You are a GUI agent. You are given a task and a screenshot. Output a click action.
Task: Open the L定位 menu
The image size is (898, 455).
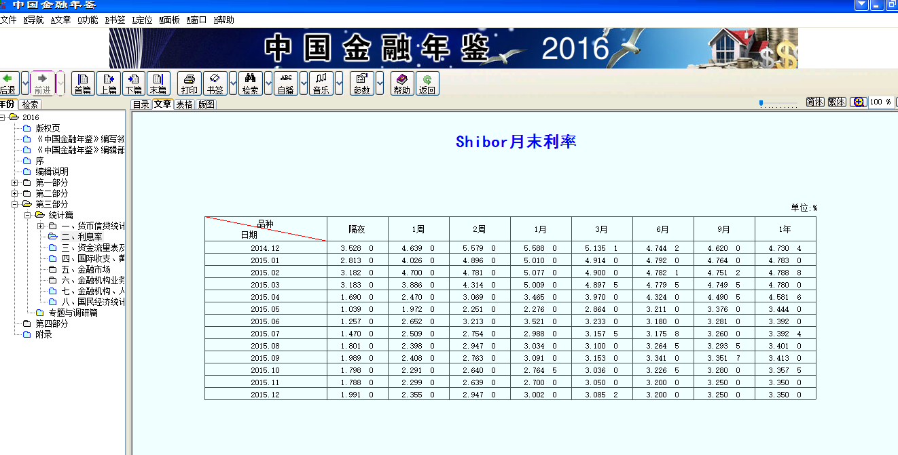tap(142, 20)
